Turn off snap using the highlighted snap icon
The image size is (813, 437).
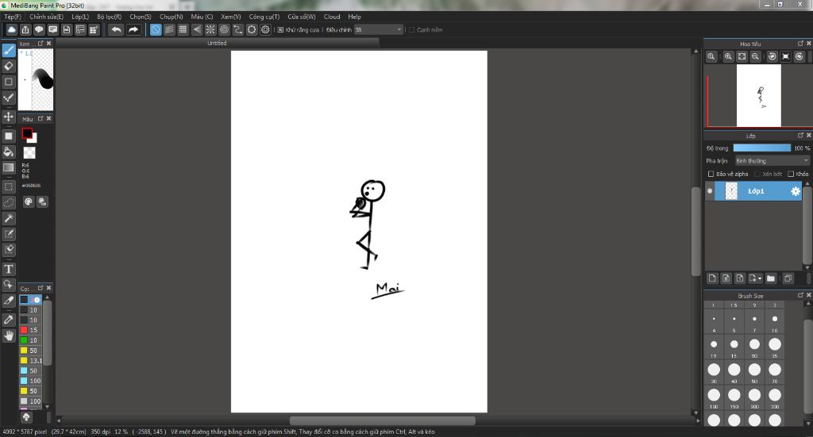pos(156,29)
